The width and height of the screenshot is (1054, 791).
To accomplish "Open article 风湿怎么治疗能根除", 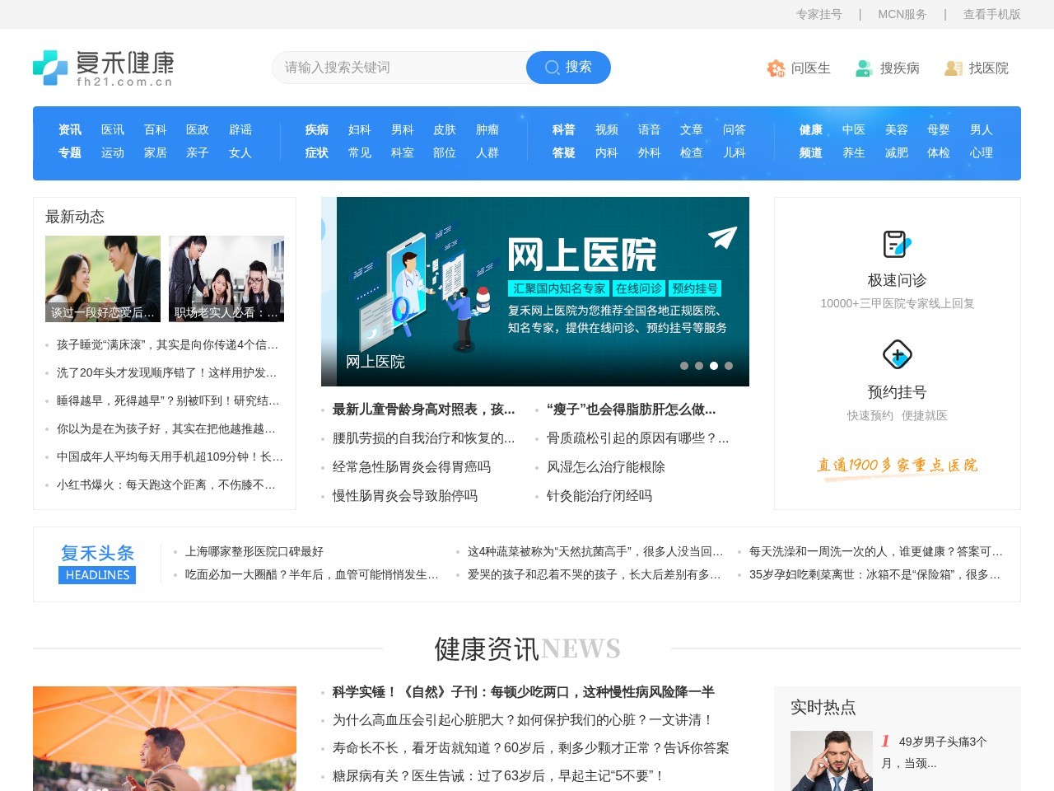I will tap(606, 467).
